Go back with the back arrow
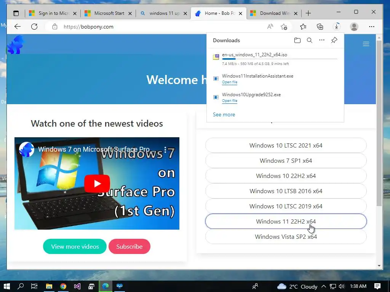The width and height of the screenshot is (390, 292). [x=18, y=27]
